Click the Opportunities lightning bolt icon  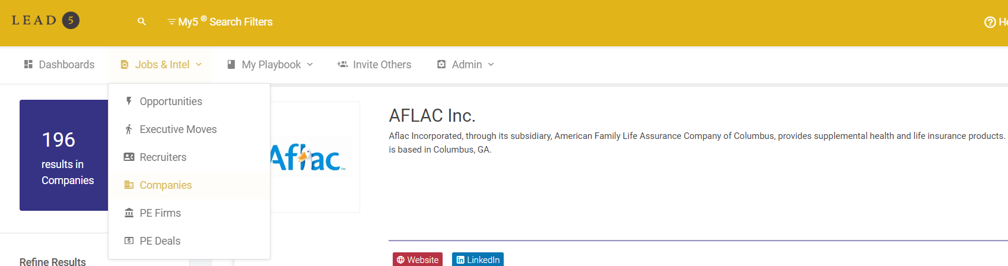pos(129,102)
